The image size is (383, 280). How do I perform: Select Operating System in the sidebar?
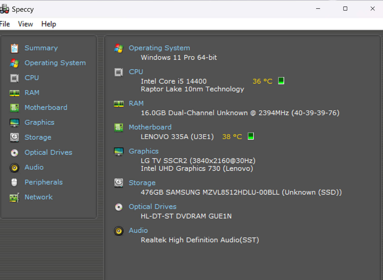pyautogui.click(x=55, y=63)
